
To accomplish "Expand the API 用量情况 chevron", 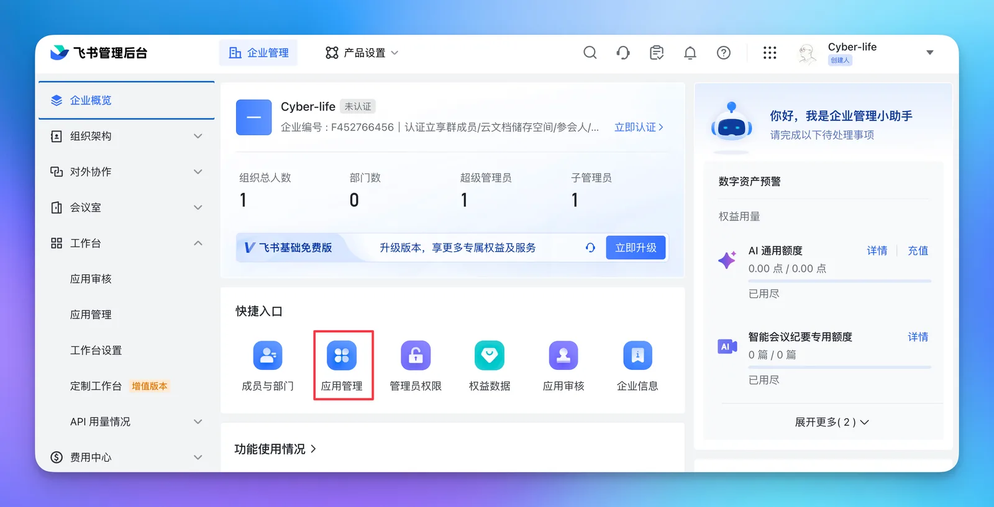I will pos(198,422).
